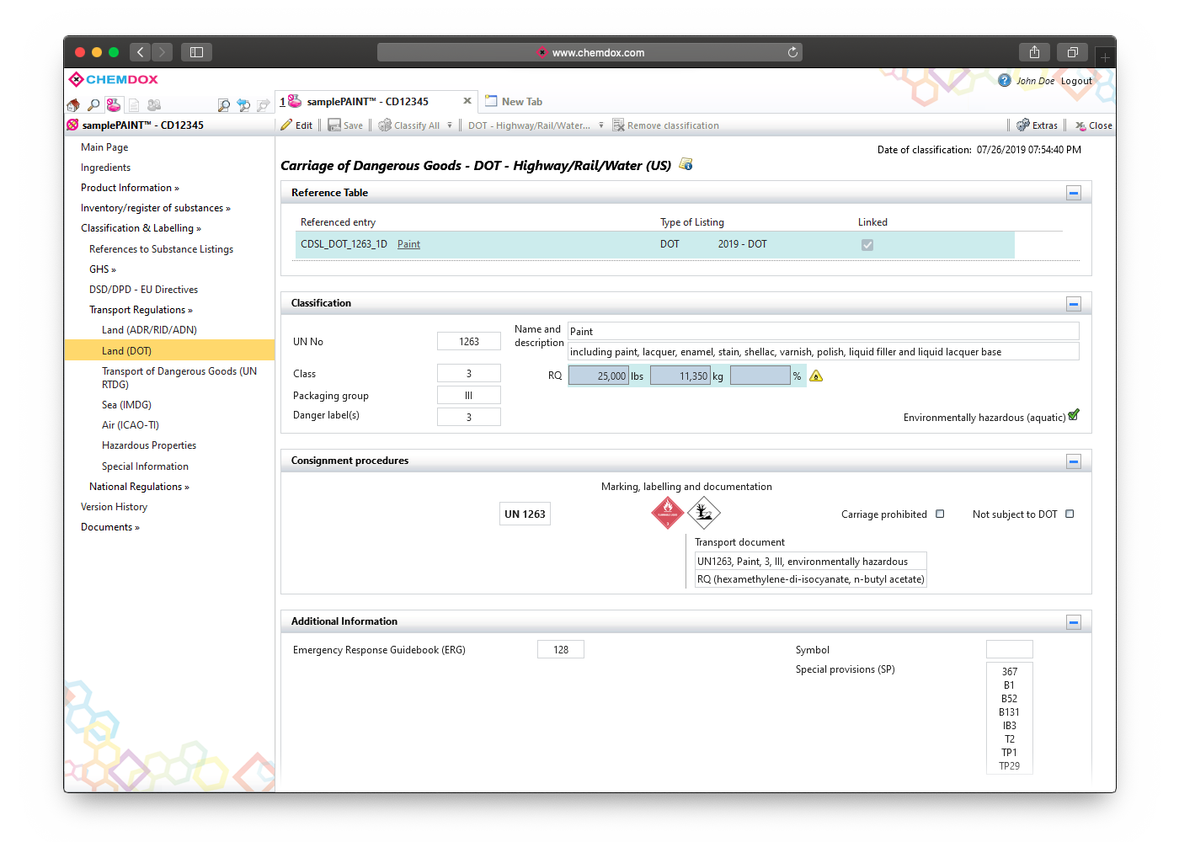The width and height of the screenshot is (1179, 842).
Task: Go forward with the gray arrow search icon
Action: click(x=264, y=105)
